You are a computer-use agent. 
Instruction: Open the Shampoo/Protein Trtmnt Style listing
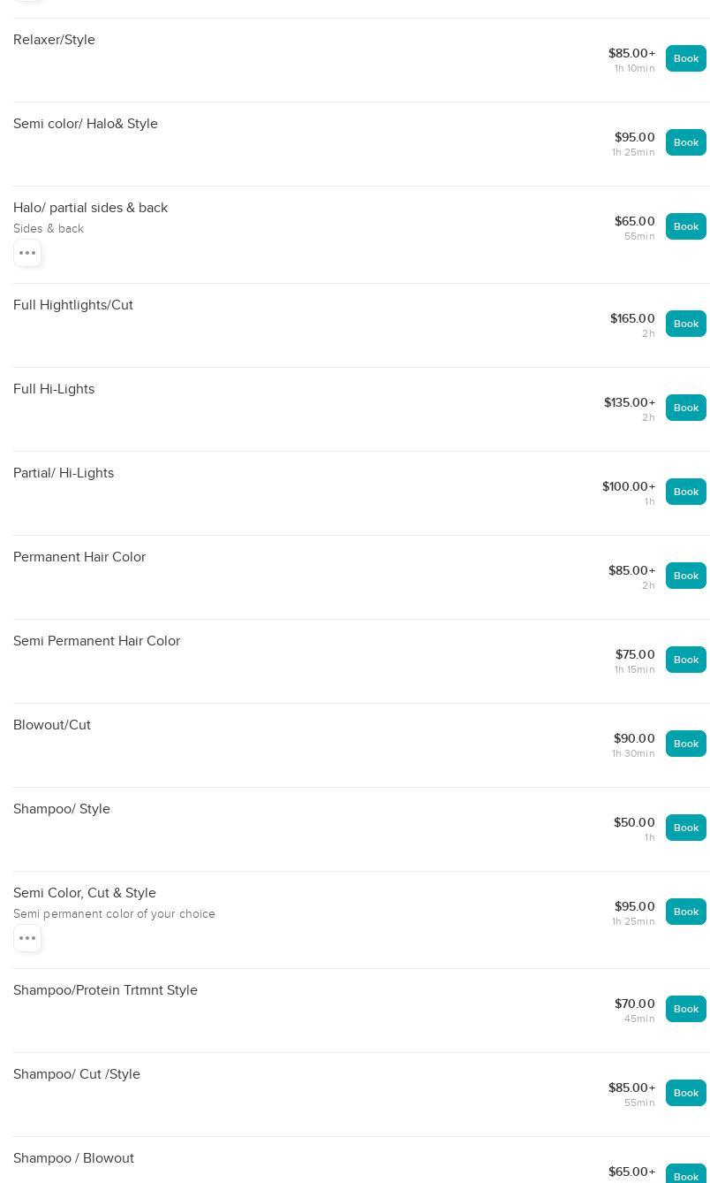coord(105,990)
